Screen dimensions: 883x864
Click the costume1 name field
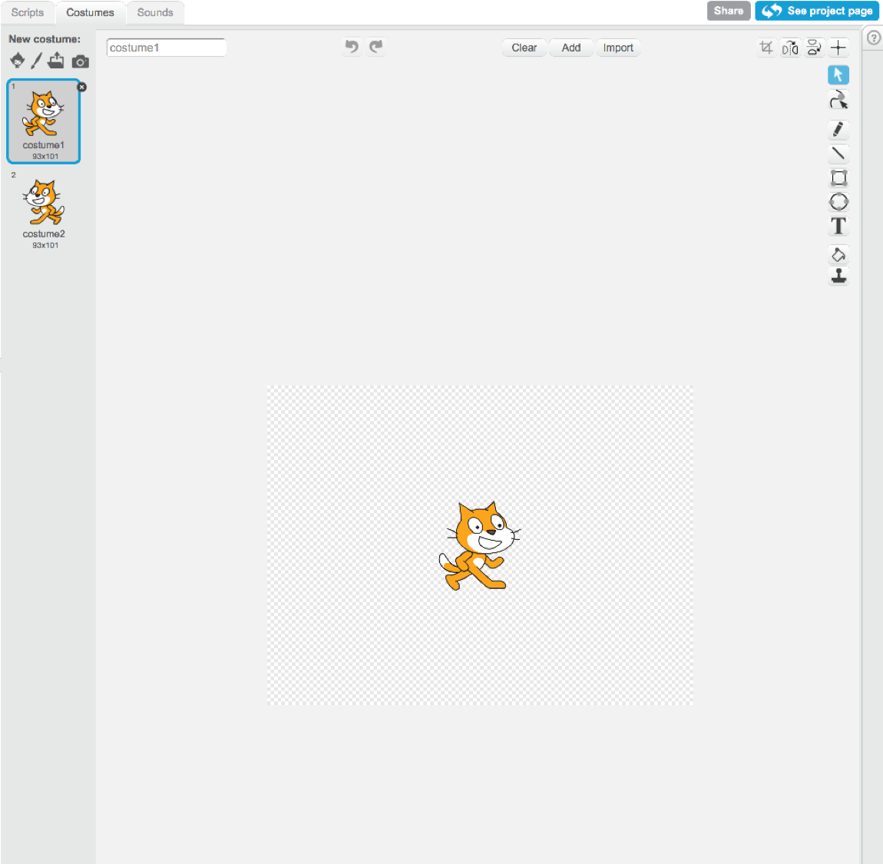pyautogui.click(x=166, y=47)
